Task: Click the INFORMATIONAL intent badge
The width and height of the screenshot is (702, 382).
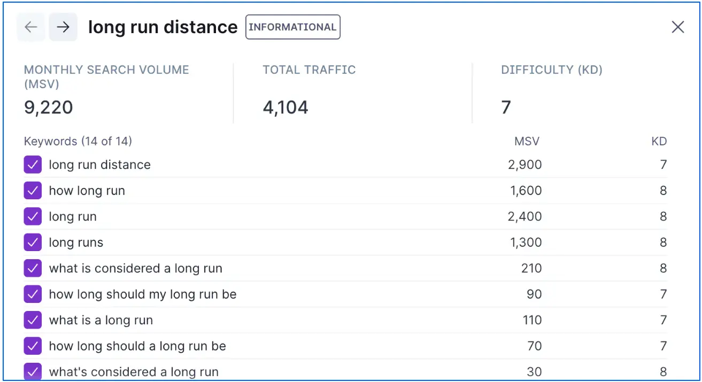Action: coord(293,27)
